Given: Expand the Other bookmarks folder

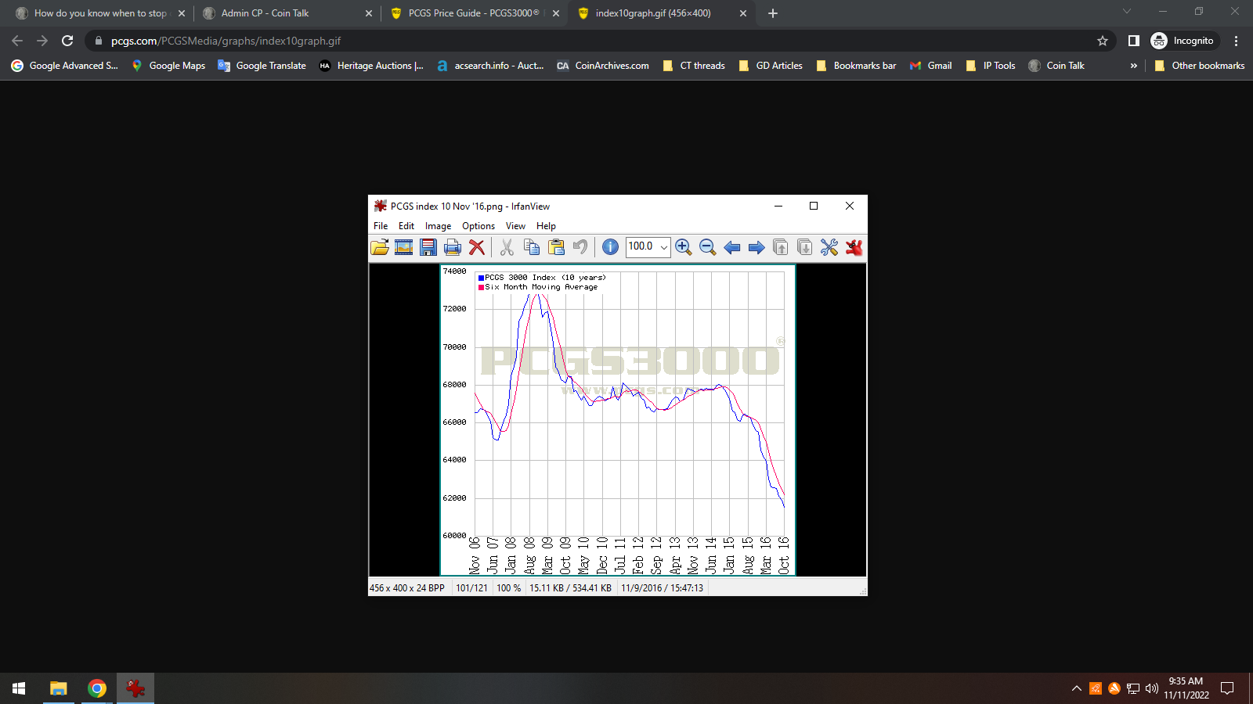Looking at the screenshot, I should coord(1200,66).
